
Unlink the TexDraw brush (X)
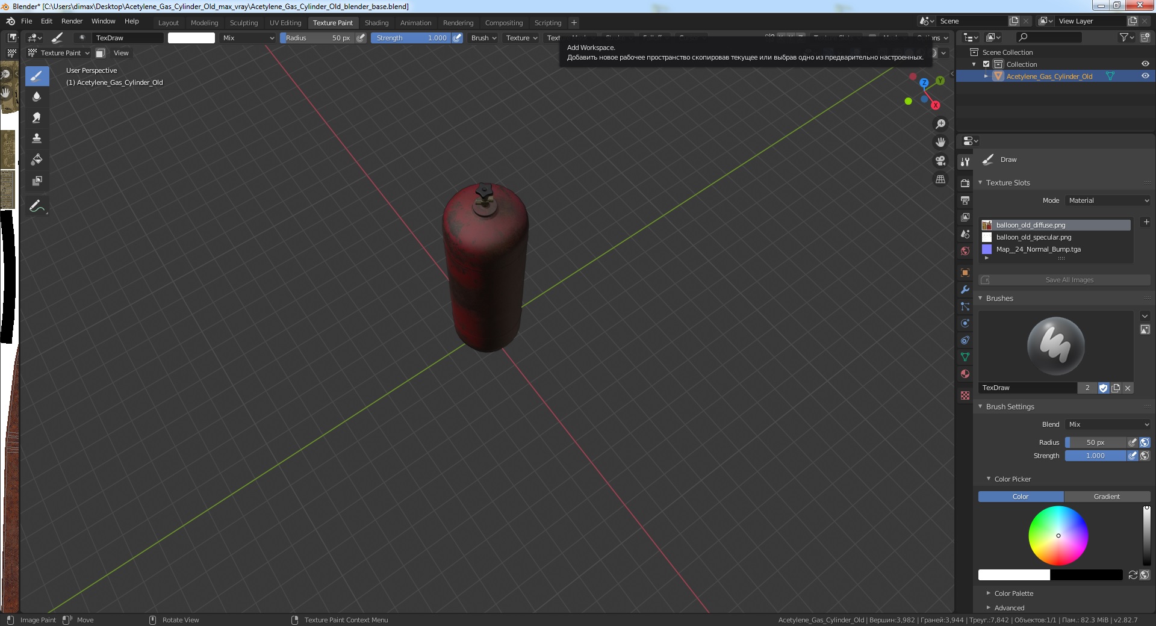(1128, 388)
